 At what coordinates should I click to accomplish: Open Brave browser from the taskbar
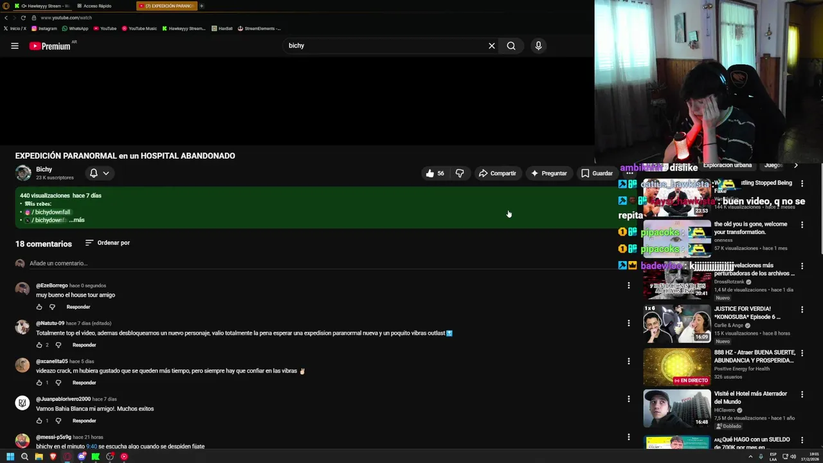point(53,457)
